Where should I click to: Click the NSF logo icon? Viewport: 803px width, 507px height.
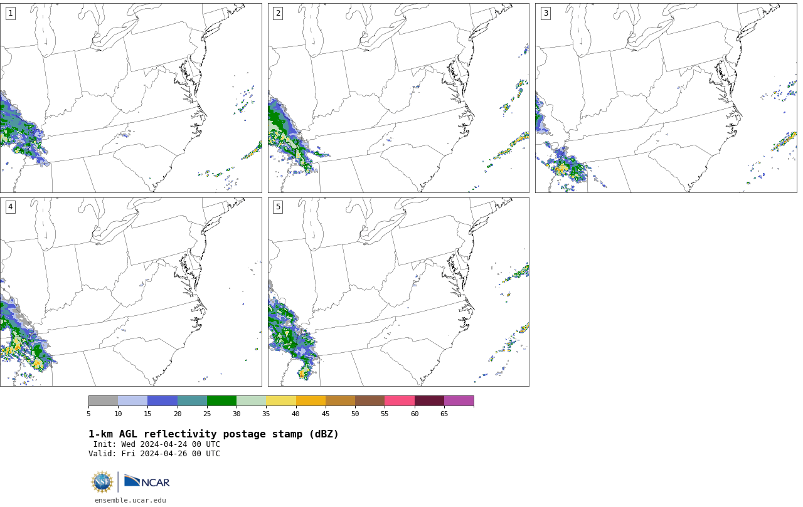[102, 482]
